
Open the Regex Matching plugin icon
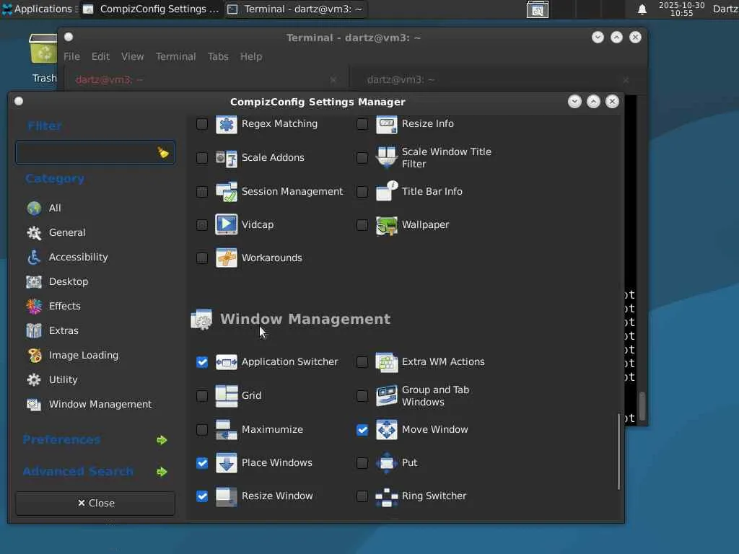[x=226, y=124]
